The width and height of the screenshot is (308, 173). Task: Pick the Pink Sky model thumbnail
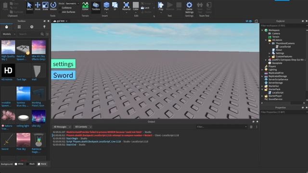24,140
